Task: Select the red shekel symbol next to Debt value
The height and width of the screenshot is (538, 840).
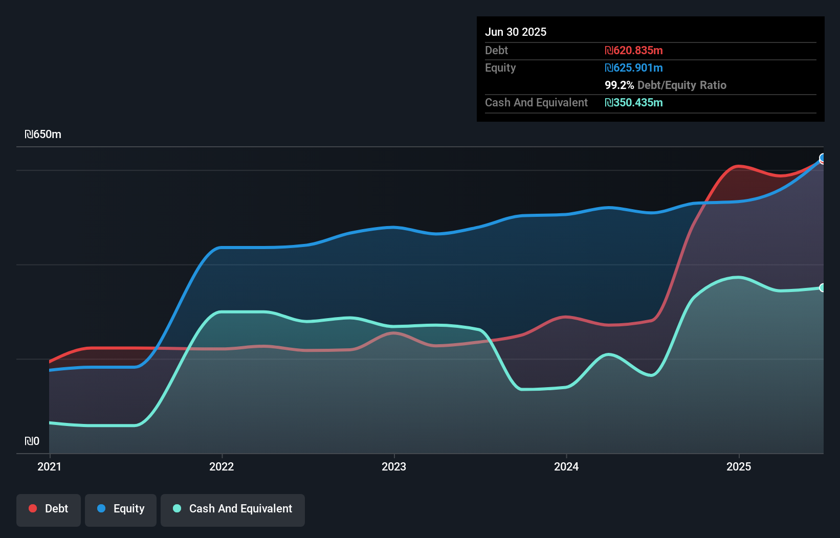Action: (x=608, y=51)
